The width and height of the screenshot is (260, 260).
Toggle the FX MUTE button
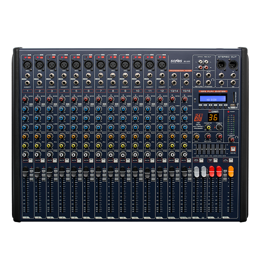click(x=231, y=161)
